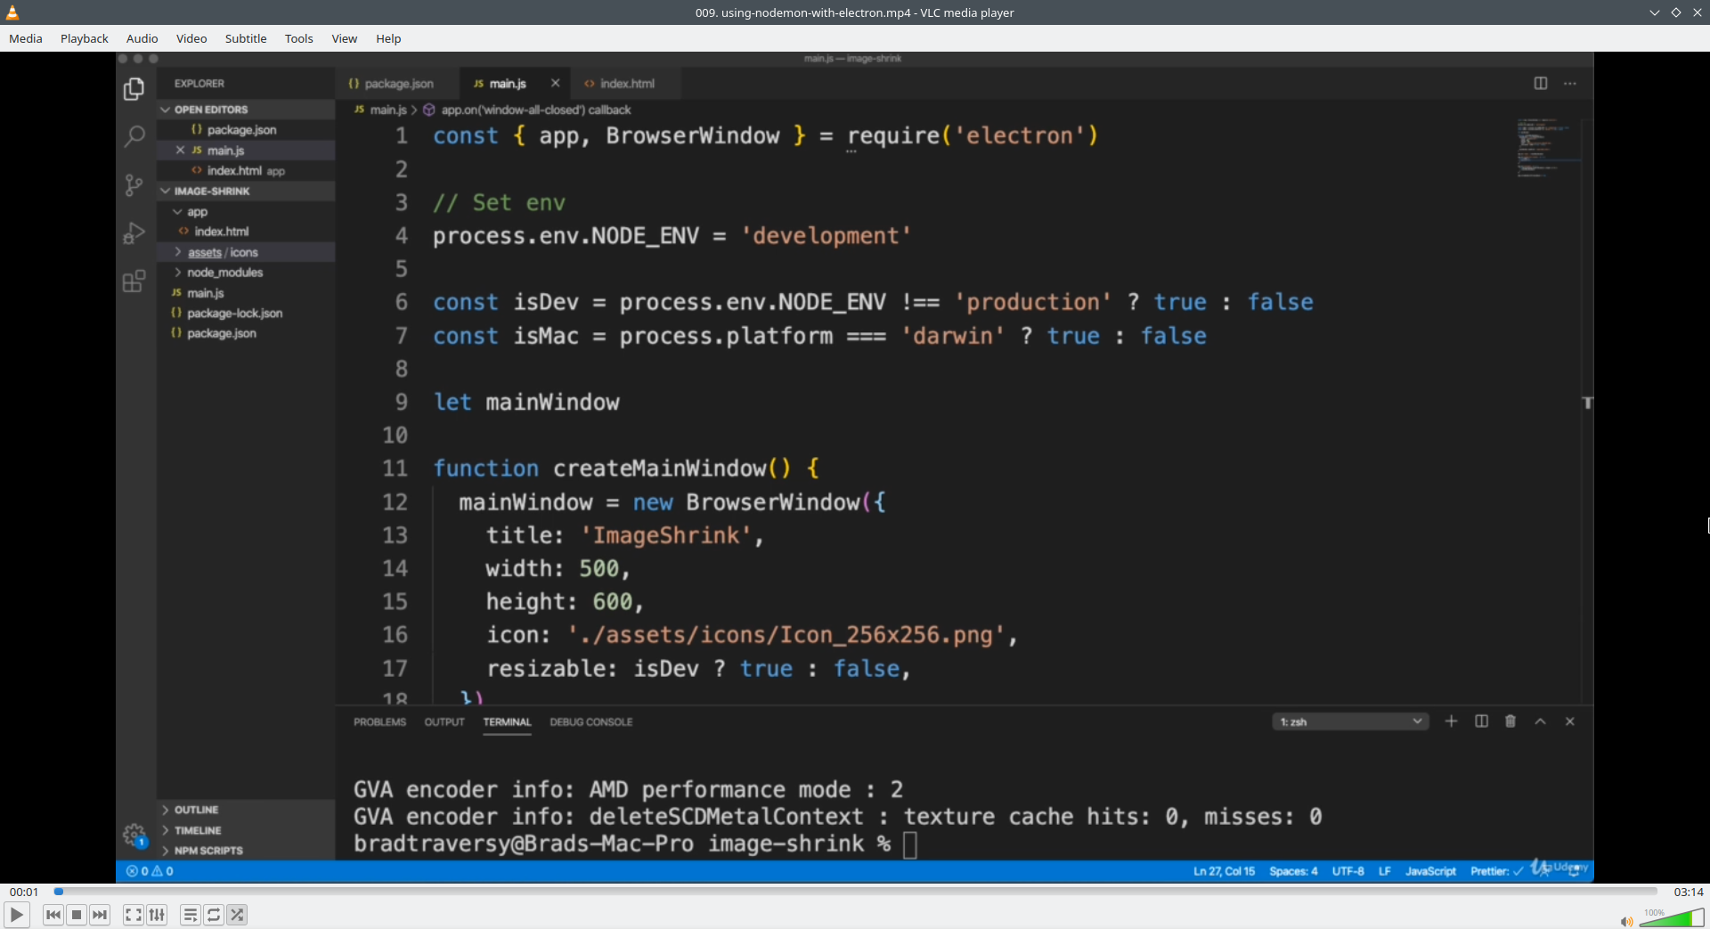Toggle the VLC playlist view
1710x929 pixels.
tap(191, 915)
